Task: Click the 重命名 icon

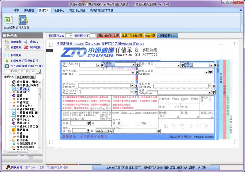Action: tap(26, 42)
